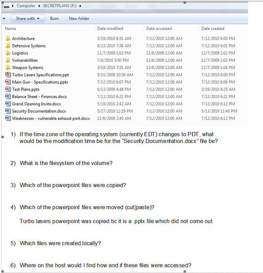Click the Test Plans.pptx file icon
Screen dimensions: 263x273
pyautogui.click(x=8, y=89)
